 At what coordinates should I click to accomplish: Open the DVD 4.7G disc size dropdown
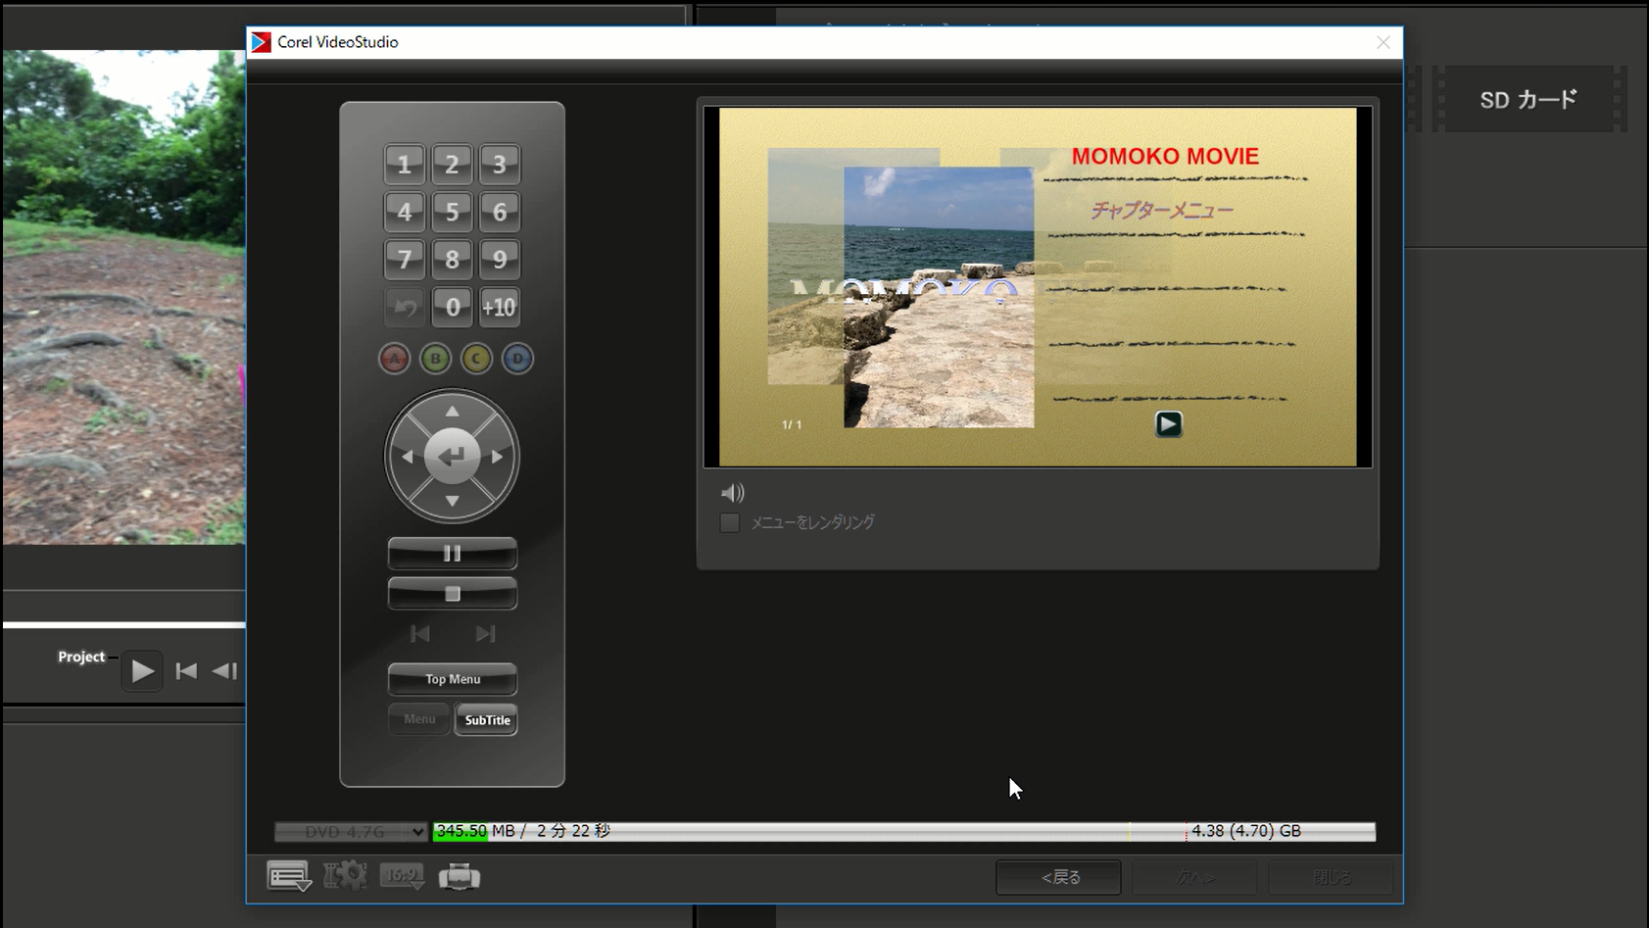point(351,832)
